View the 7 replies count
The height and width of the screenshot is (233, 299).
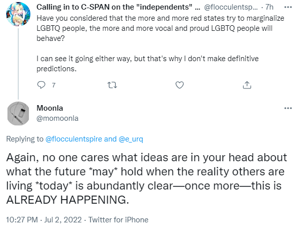[54, 85]
